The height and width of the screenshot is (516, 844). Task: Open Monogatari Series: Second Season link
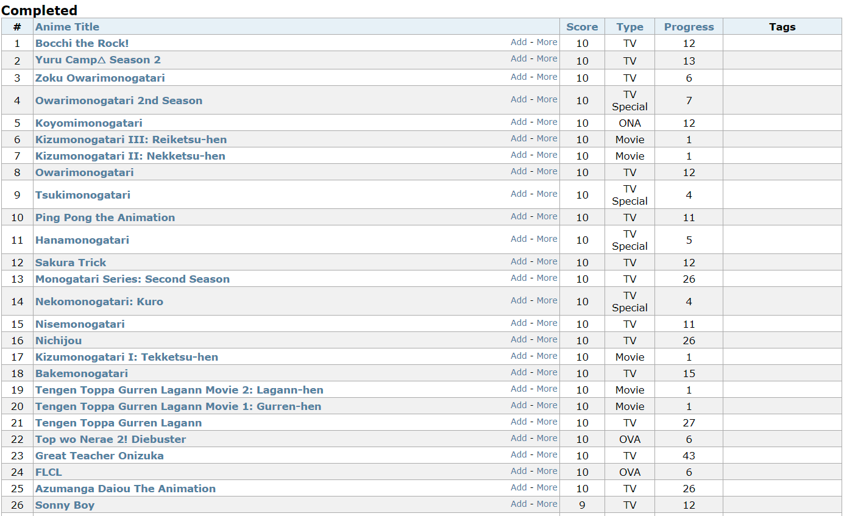pyautogui.click(x=132, y=279)
